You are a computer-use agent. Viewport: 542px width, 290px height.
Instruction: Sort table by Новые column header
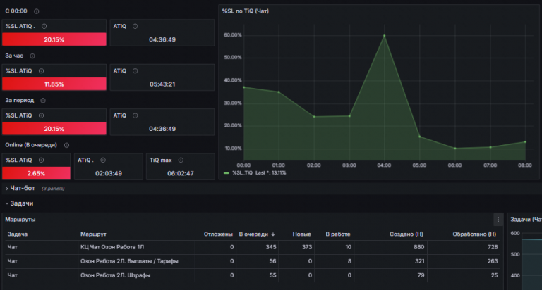pyautogui.click(x=302, y=234)
